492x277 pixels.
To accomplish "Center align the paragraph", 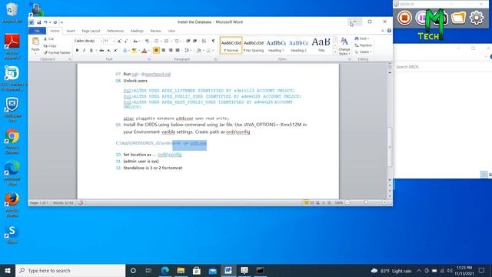I will coord(164,50).
